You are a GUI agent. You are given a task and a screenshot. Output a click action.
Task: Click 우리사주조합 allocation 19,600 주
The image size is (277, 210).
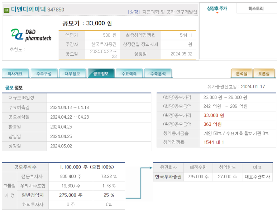point(71,186)
